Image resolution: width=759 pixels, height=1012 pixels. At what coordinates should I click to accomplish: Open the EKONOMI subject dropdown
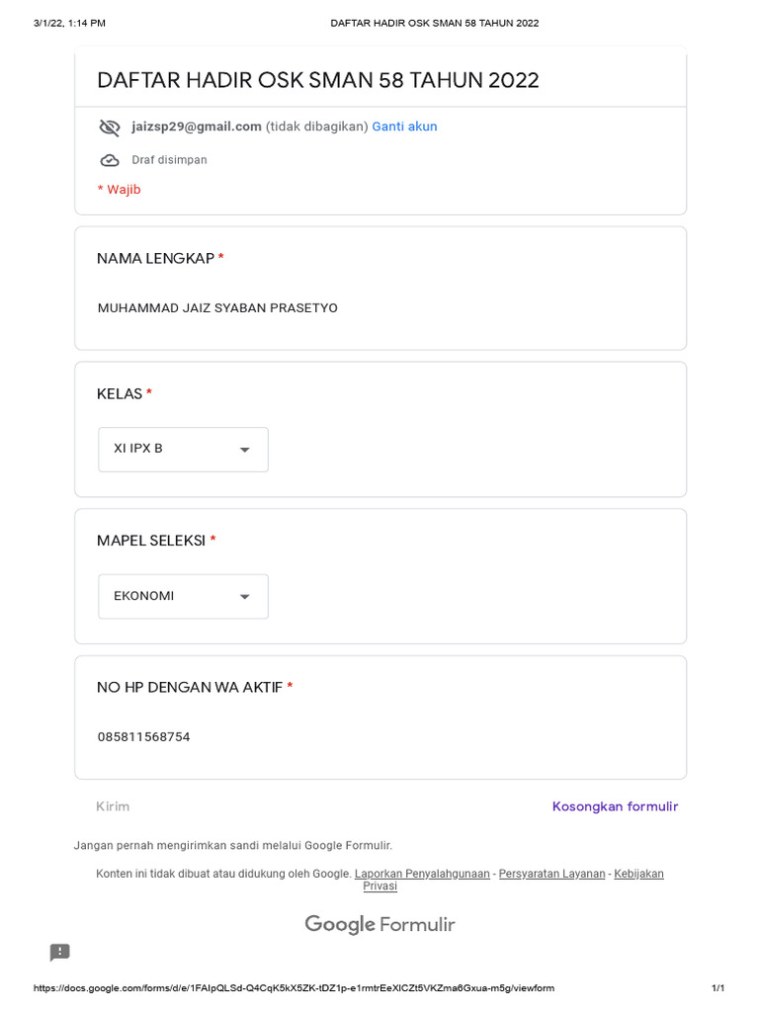click(168, 597)
